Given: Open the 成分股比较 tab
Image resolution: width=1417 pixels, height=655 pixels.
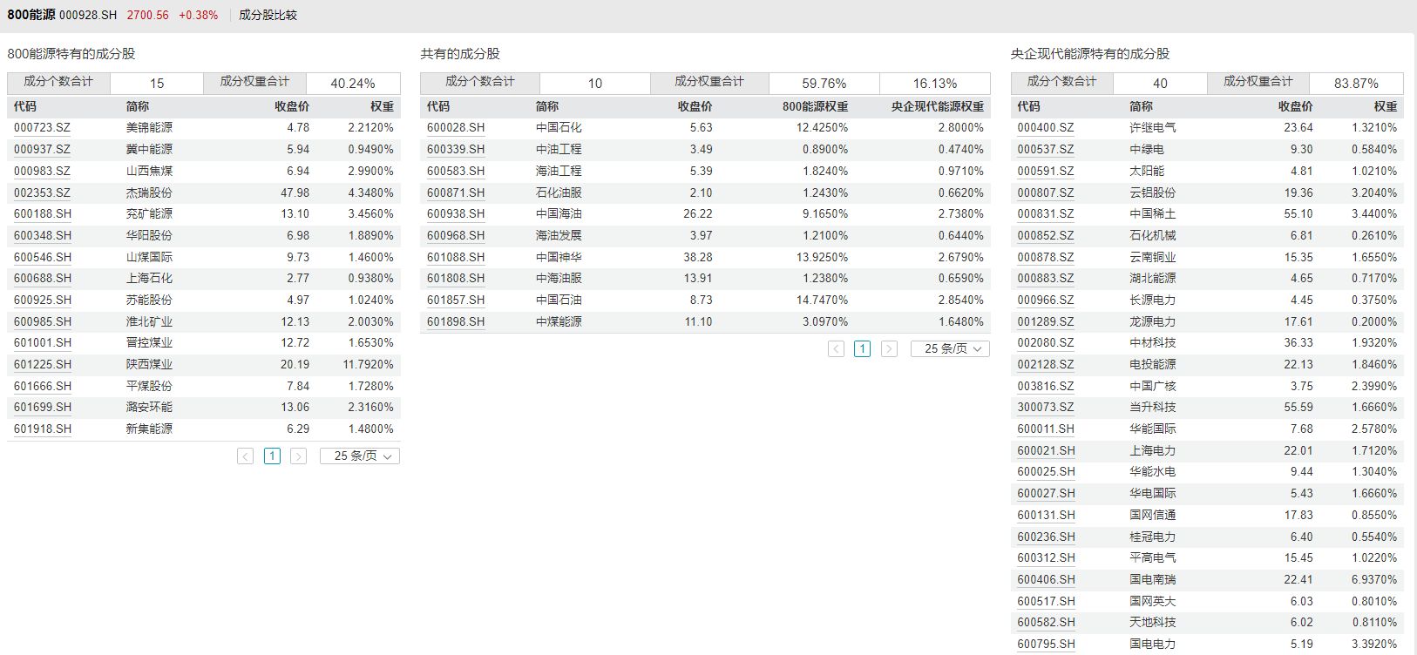Looking at the screenshot, I should 268,15.
